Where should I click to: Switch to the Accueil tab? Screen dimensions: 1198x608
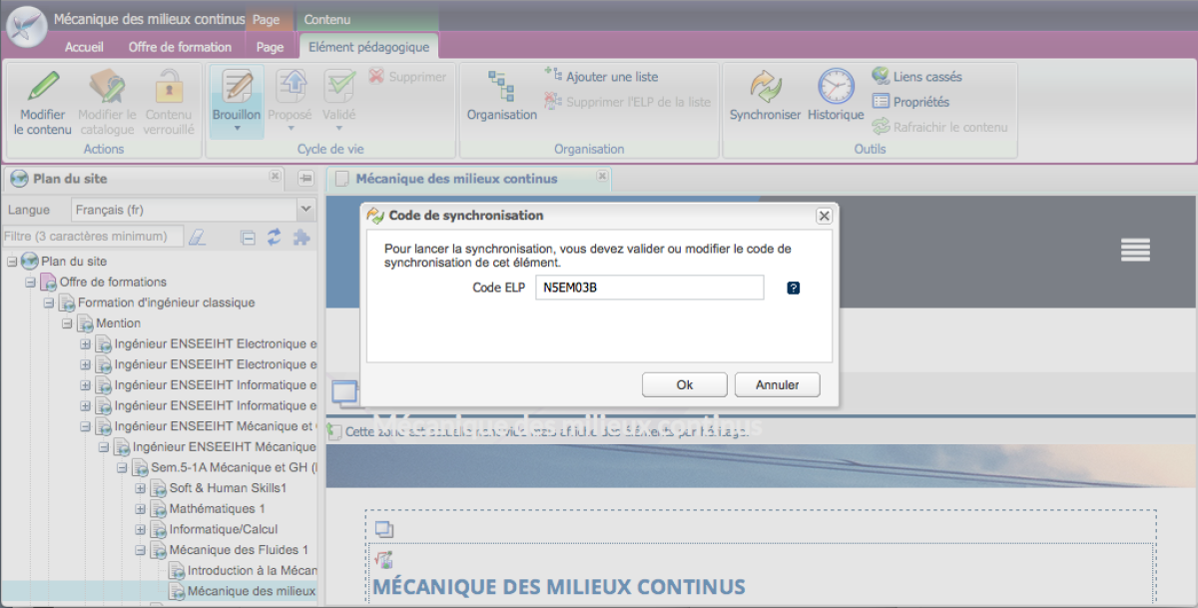(x=84, y=46)
